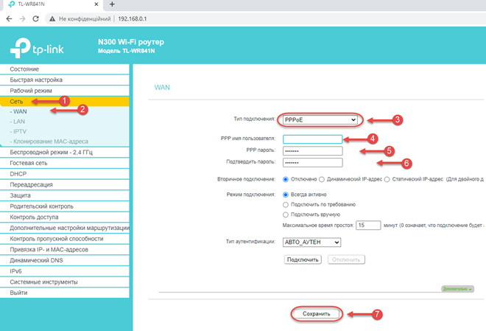Expand the Дополнительно section
This screenshot has height=331, width=486.
click(x=457, y=289)
